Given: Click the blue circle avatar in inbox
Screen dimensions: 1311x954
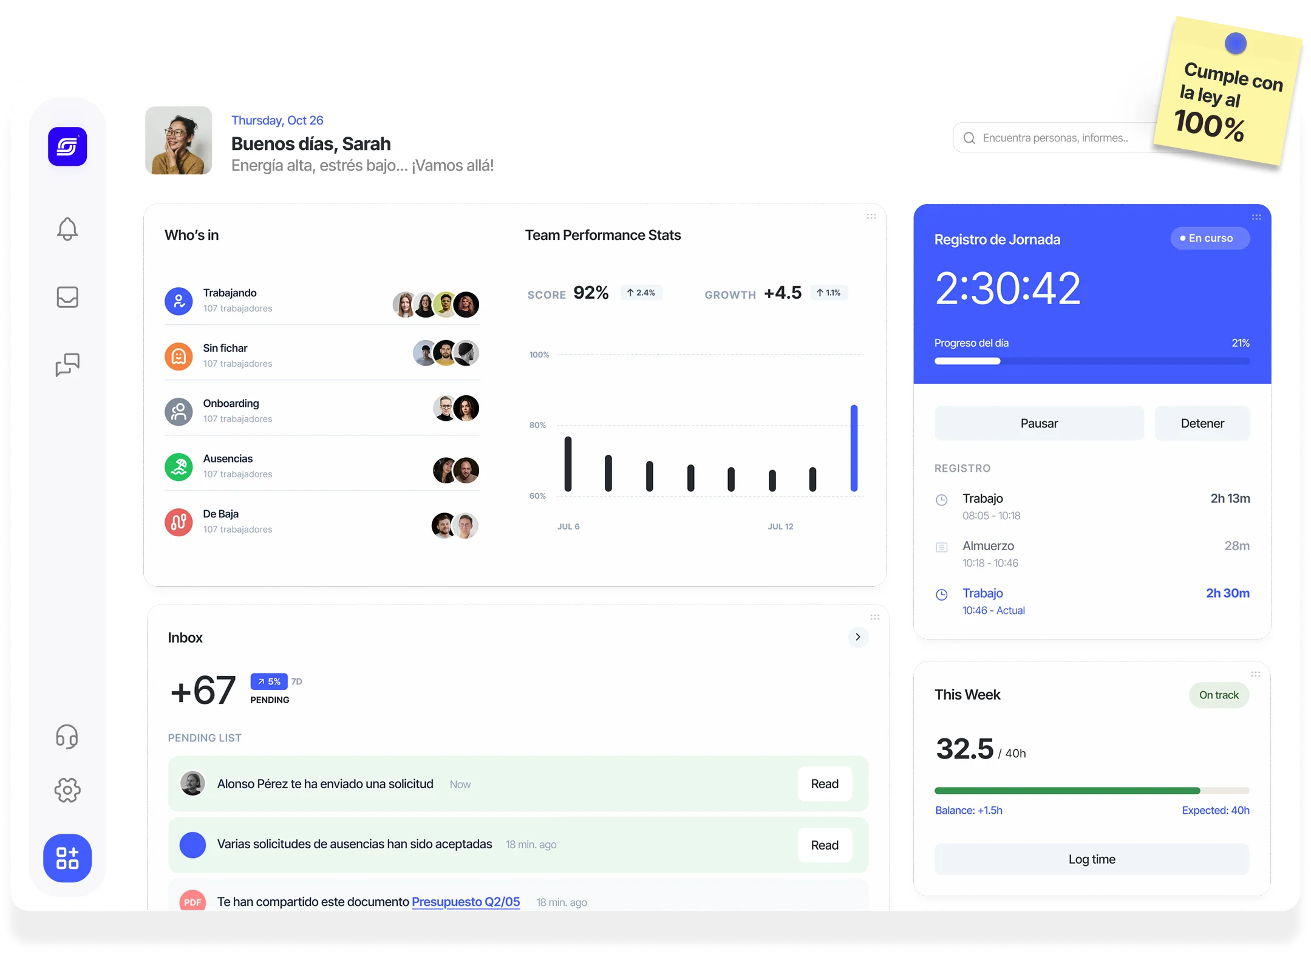Looking at the screenshot, I should point(192,845).
